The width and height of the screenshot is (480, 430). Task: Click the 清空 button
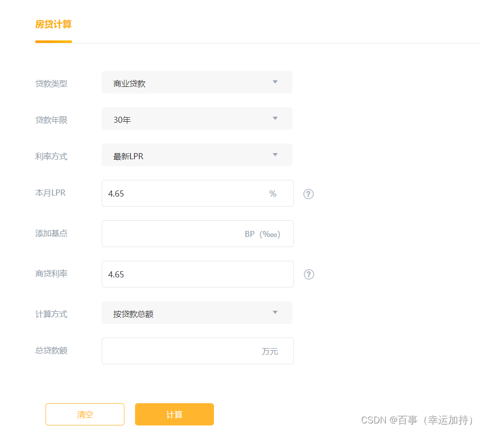pyautogui.click(x=85, y=414)
